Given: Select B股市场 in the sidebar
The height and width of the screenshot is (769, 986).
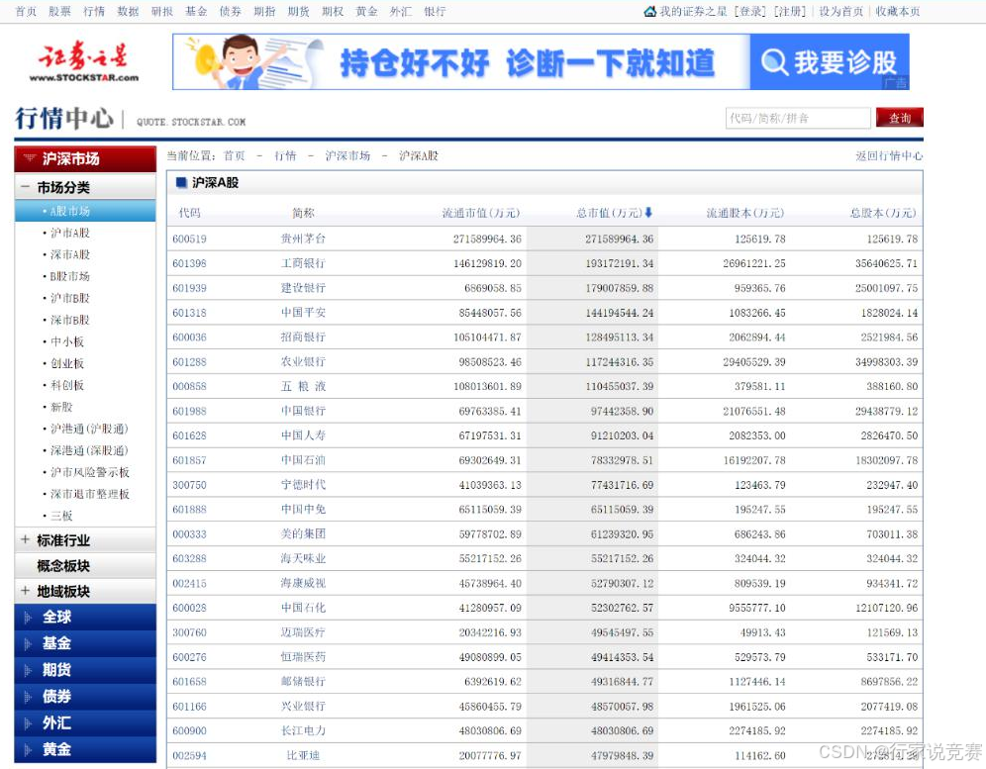Looking at the screenshot, I should (70, 276).
